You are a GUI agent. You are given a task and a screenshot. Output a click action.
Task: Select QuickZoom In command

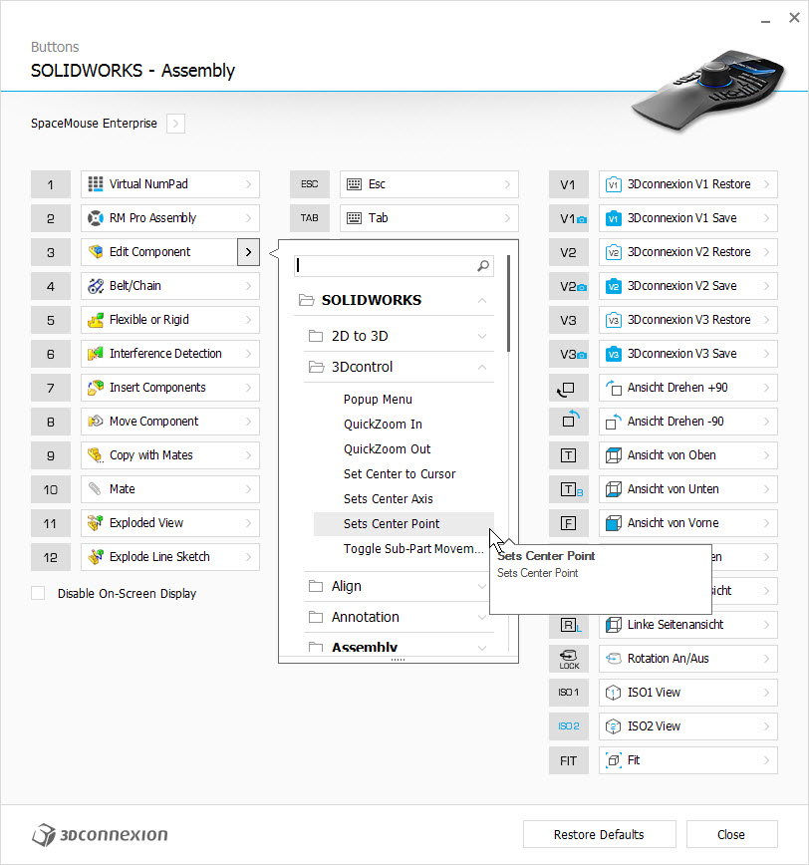pos(383,425)
